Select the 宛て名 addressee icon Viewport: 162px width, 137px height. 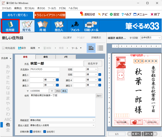pos(27,26)
